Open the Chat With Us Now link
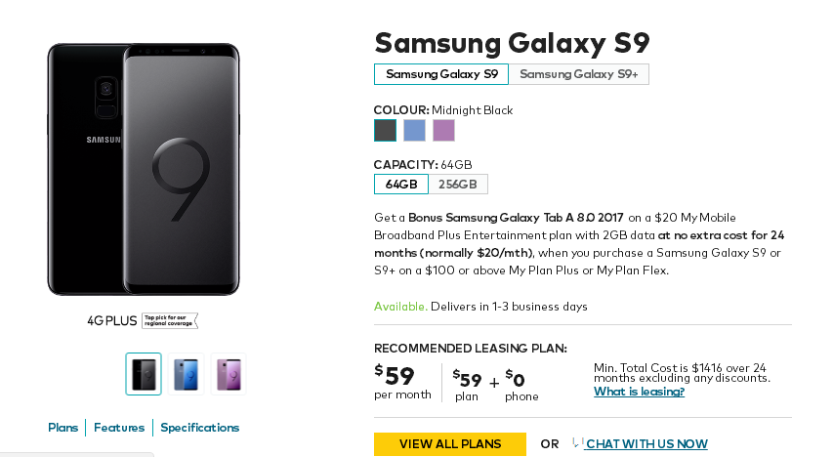 click(x=646, y=444)
